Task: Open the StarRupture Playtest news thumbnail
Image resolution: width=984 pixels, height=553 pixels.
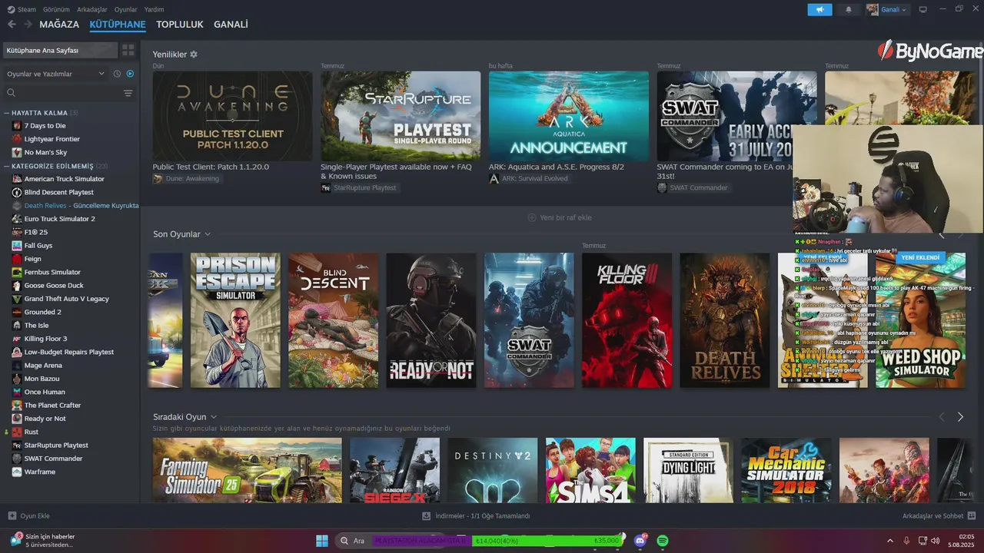Action: tap(401, 116)
